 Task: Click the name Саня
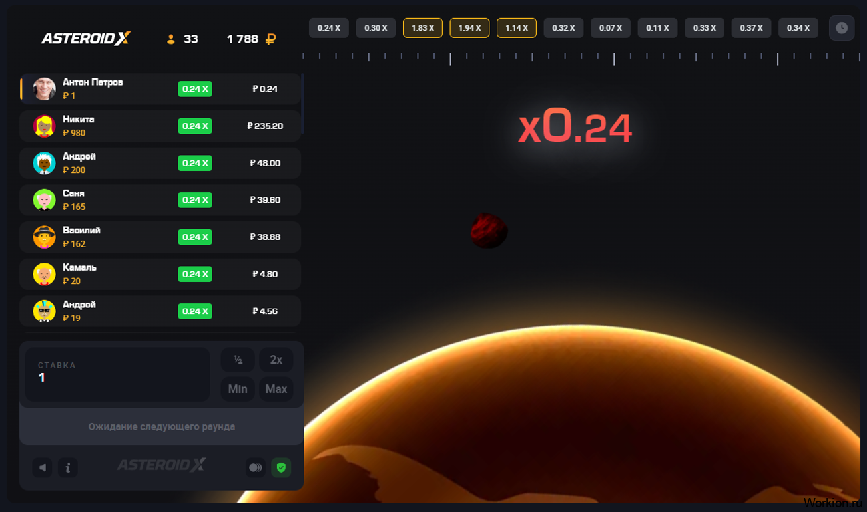pos(73,193)
